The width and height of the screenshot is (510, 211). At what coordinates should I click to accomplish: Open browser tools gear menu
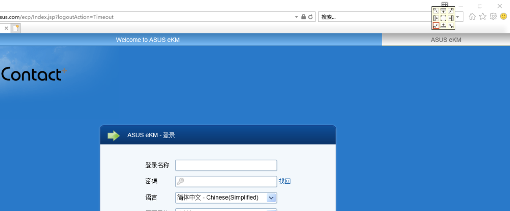click(493, 16)
